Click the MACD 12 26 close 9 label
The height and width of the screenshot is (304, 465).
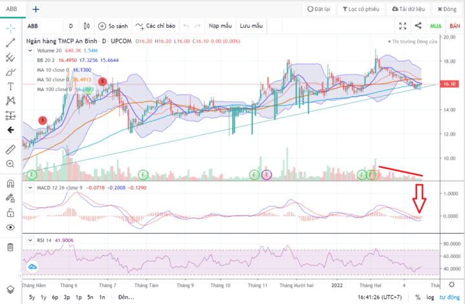point(59,188)
